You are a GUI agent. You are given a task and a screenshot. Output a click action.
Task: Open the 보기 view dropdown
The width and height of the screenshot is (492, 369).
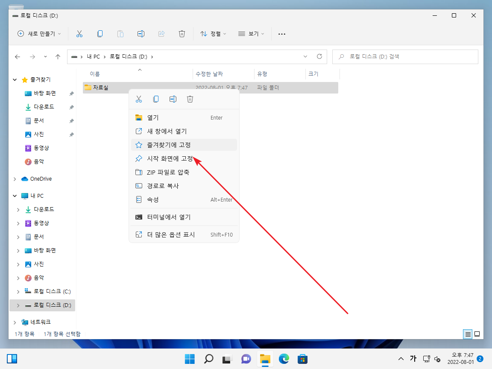click(251, 34)
